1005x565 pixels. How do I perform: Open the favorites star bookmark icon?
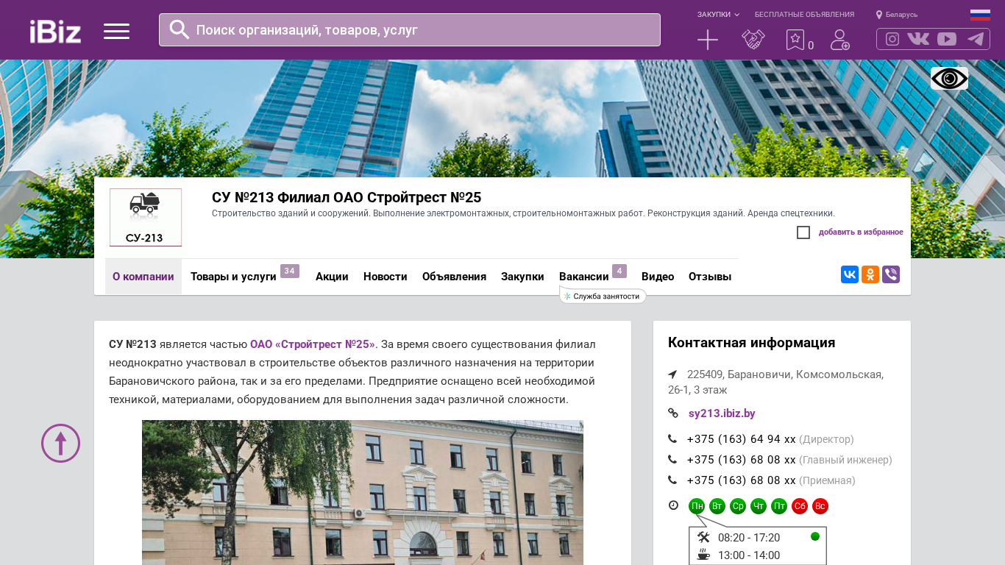coord(795,40)
